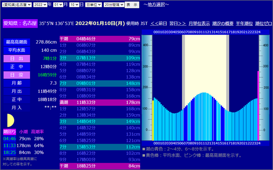
Task: Select the 満潮 11時33分 high tide row
Action: [100, 102]
